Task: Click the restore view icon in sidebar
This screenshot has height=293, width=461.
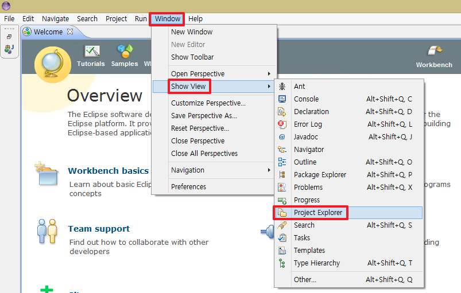Action: click(x=9, y=37)
